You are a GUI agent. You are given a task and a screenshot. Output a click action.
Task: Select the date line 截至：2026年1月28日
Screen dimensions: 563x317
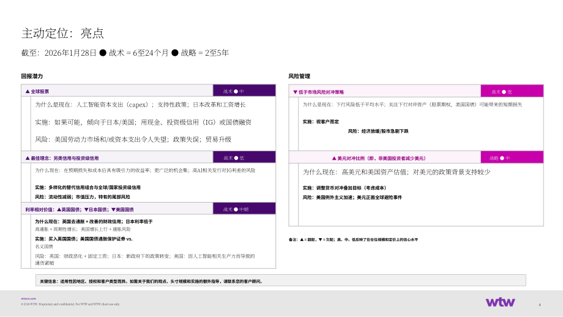point(59,53)
